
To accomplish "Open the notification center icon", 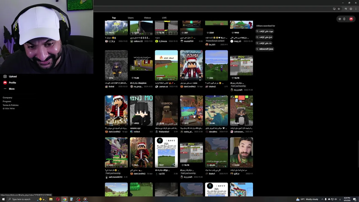I will click(355, 199).
